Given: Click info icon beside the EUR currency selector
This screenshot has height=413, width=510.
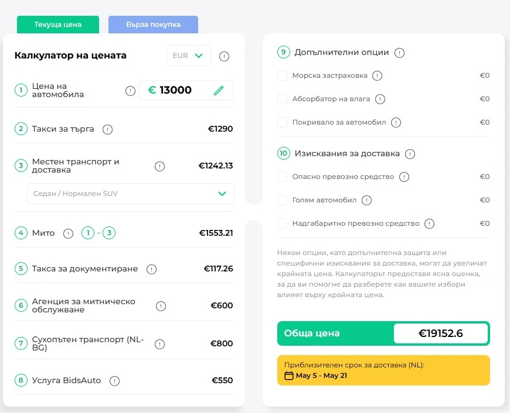Looking at the screenshot, I should click(x=224, y=56).
